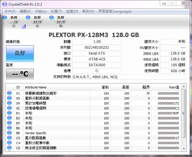192x157 pixels.
Task: Click the blue 良好 health status button
Action: [x=20, y=54]
